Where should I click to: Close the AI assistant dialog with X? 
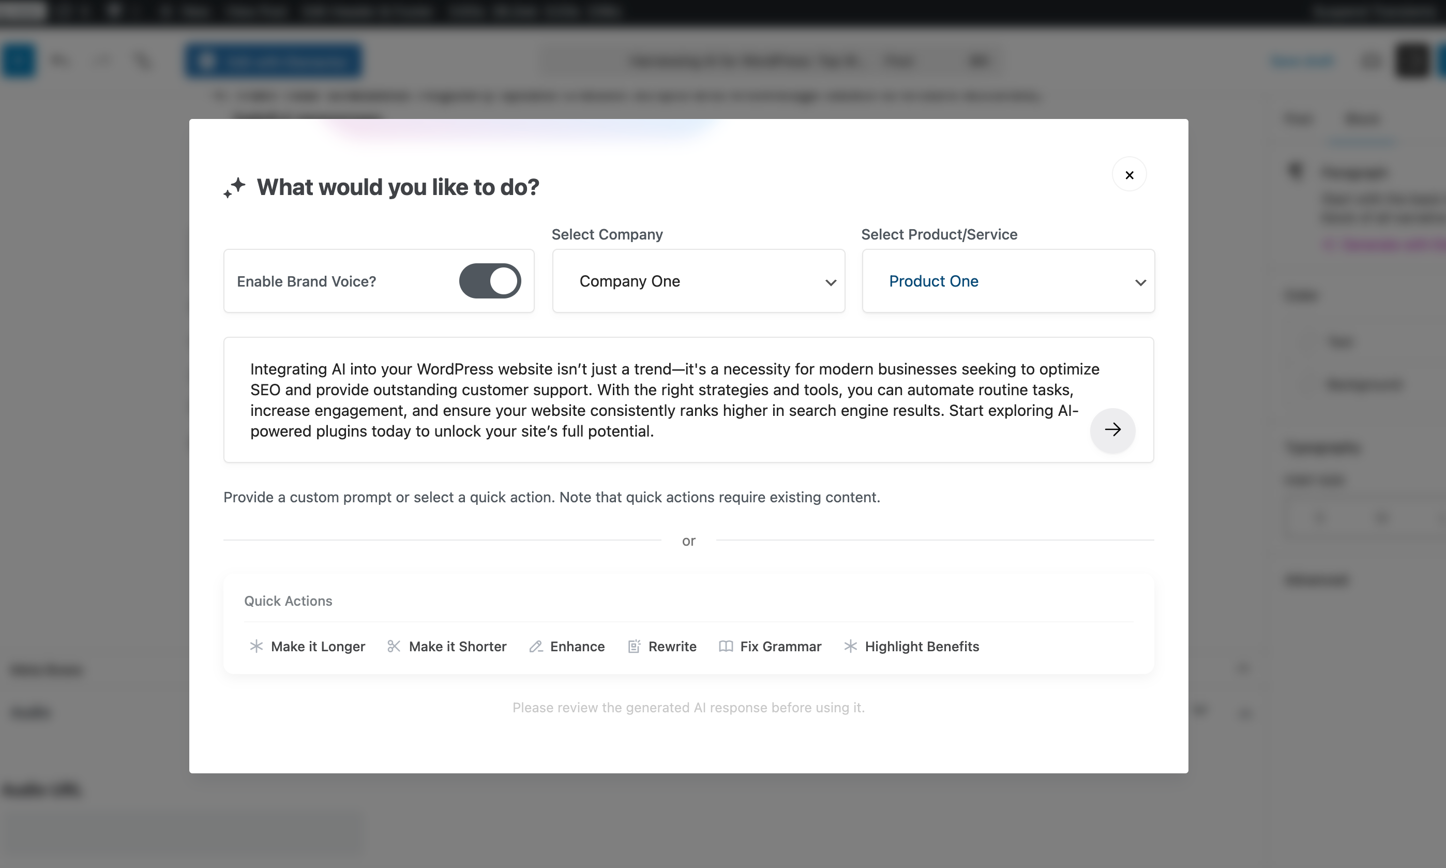1129,175
